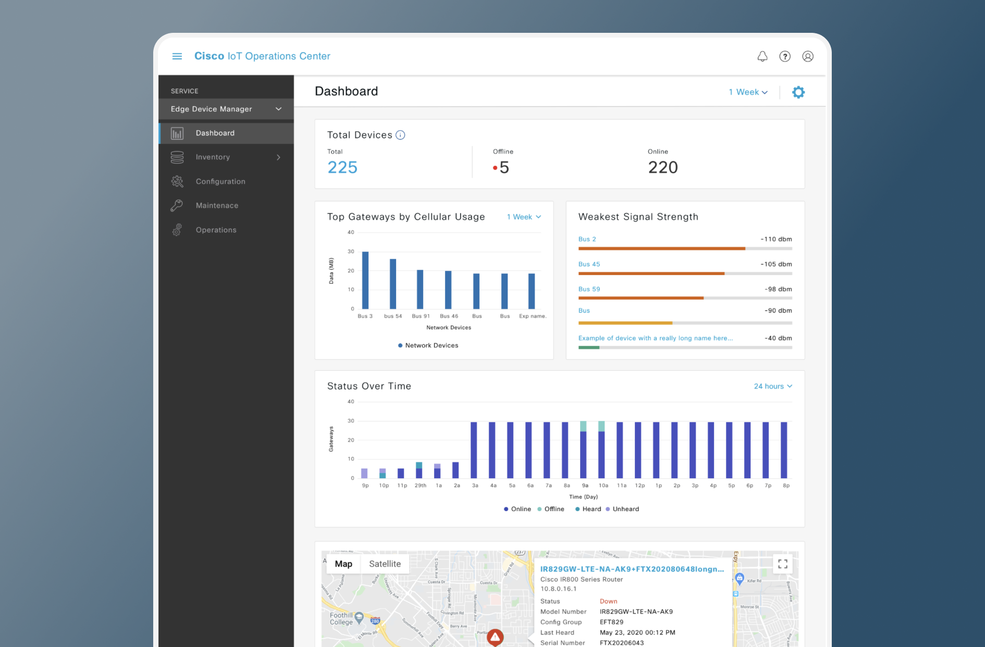Switch map to Satellite view
The width and height of the screenshot is (985, 647).
tap(385, 564)
